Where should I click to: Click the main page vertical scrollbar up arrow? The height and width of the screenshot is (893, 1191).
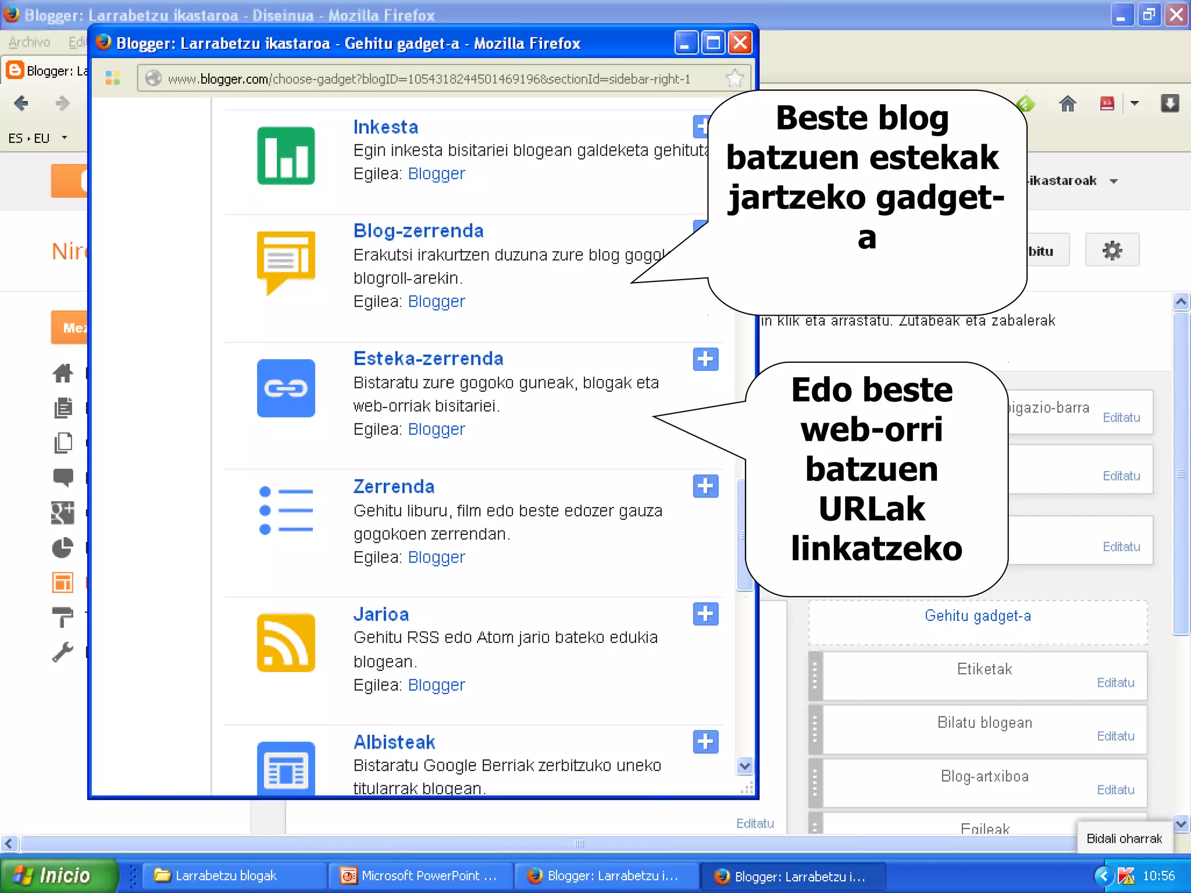pyautogui.click(x=1181, y=301)
